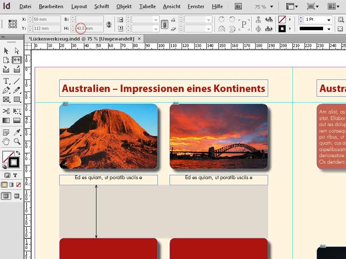Select the Rectangle Frame tool
This screenshot has height=259, width=346.
click(x=6, y=100)
